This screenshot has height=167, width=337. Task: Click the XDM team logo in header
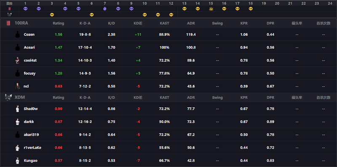(8, 98)
